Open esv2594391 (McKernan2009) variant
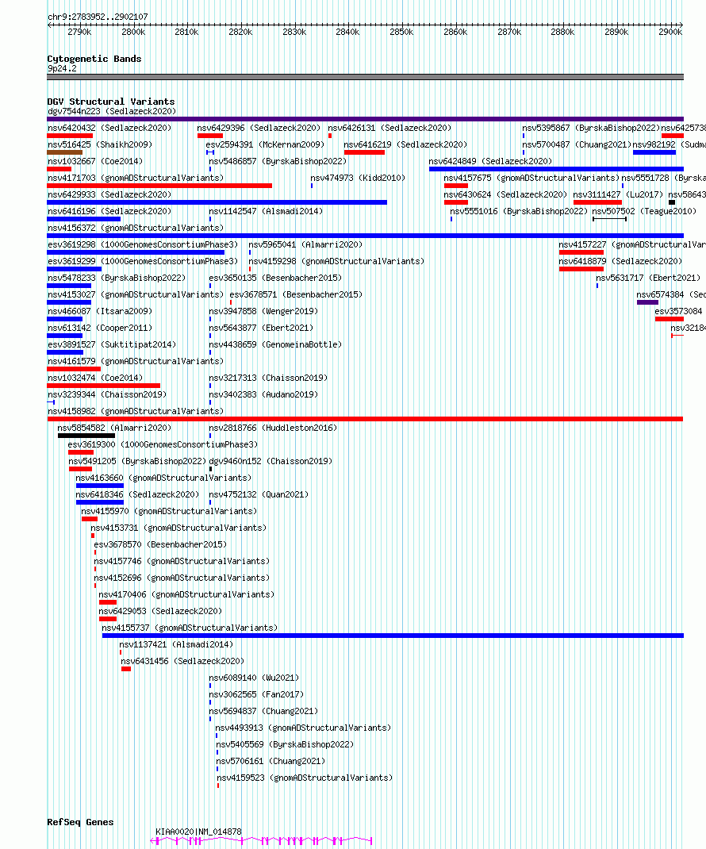Screen dimensions: 706x849 coord(265,144)
